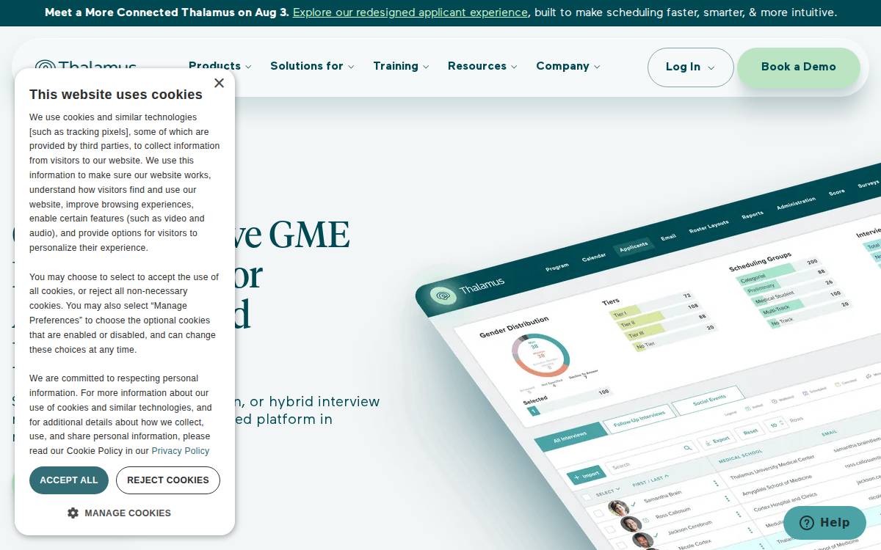The height and width of the screenshot is (550, 881).
Task: Expand the Resources menu
Action: (482, 66)
